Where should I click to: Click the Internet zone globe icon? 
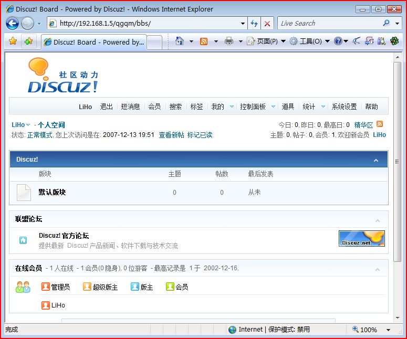point(232,330)
